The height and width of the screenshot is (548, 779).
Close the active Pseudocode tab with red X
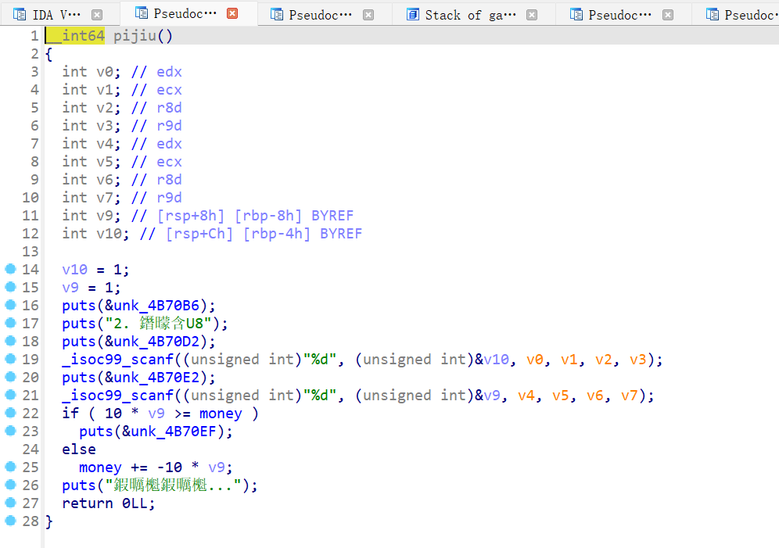(x=232, y=13)
